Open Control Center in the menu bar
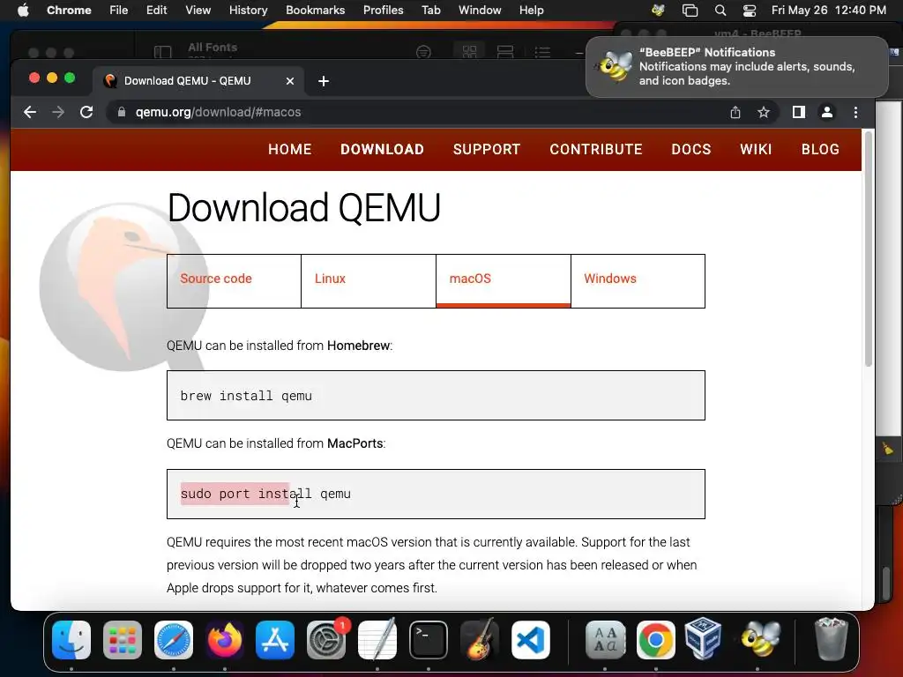Viewport: 903px width, 677px height. pos(750,11)
